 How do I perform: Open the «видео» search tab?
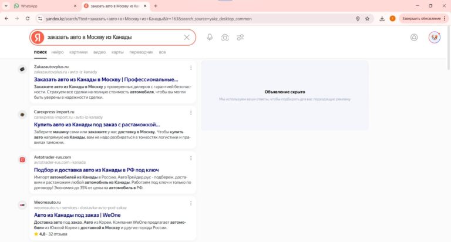100,52
